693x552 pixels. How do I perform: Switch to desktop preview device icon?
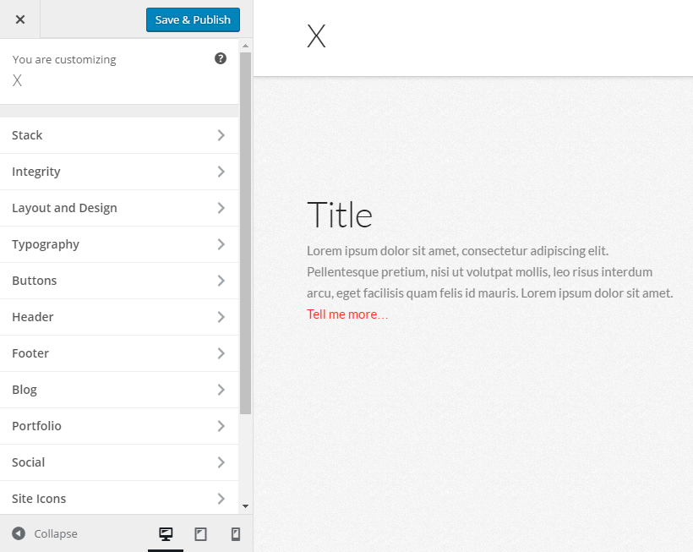tap(166, 534)
